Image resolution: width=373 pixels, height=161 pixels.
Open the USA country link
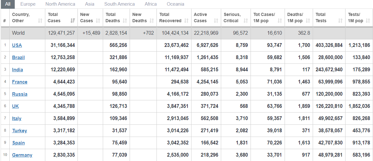coord(17,45)
